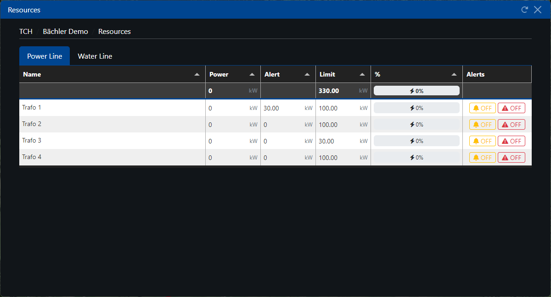Viewport: 551px width, 297px height.
Task: Toggle bell alert for Trafo 2
Action: coord(482,125)
